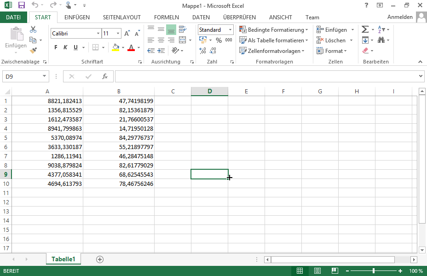Screen dimensions: 427x276
Task: Switch to ANSICHT ribbon tab
Action: pyautogui.click(x=281, y=17)
